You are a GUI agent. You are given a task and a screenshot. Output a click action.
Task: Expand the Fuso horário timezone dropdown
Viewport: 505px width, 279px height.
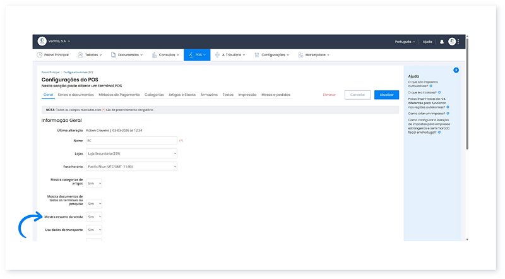(131, 167)
